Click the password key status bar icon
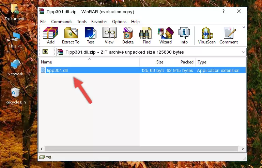The width and height of the screenshot is (262, 168). click(48, 157)
